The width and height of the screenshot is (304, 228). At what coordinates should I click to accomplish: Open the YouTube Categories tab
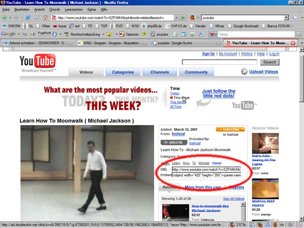coord(123,72)
